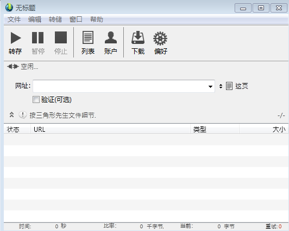289x231 pixels.
Task: Enable the 验证(可选) checkbox
Action: [36, 99]
